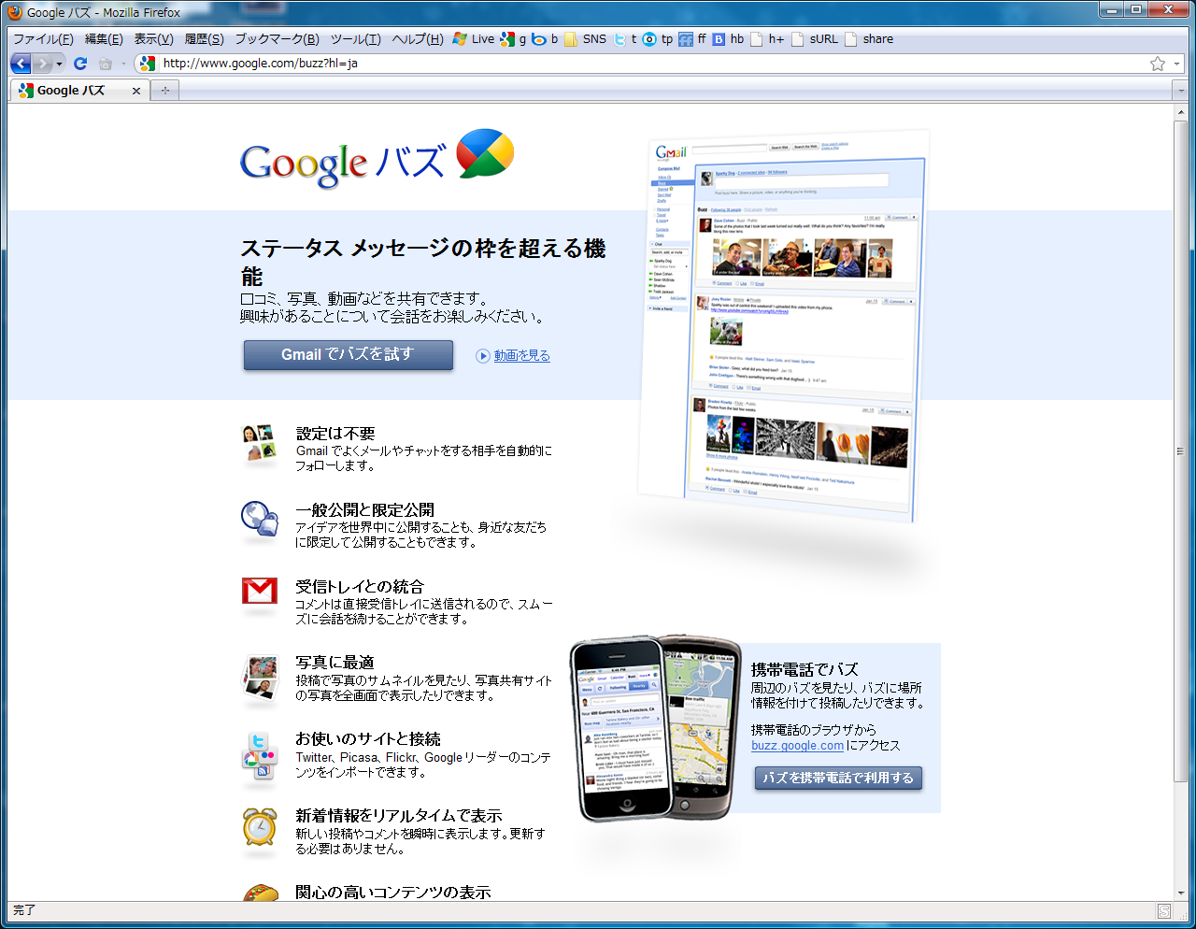Viewport: 1196px width, 929px height.
Task: Open the 履歴 menu
Action: (204, 39)
